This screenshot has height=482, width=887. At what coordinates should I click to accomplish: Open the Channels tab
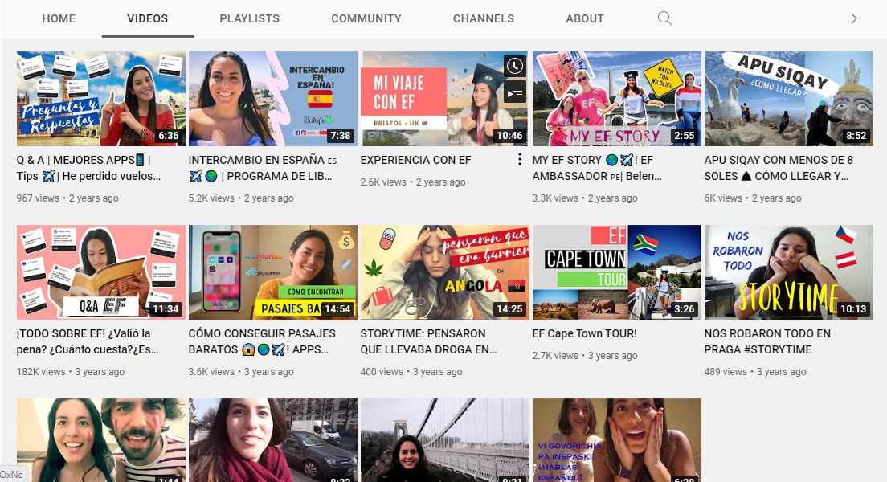pos(484,18)
